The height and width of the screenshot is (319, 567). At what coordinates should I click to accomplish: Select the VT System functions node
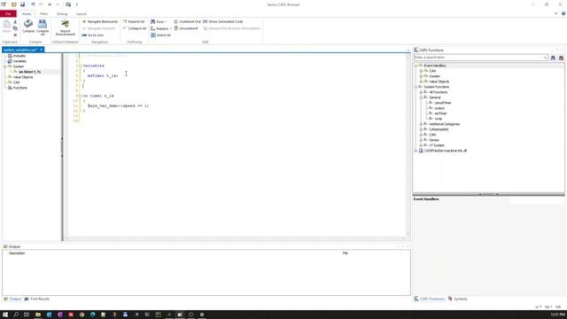(x=437, y=145)
